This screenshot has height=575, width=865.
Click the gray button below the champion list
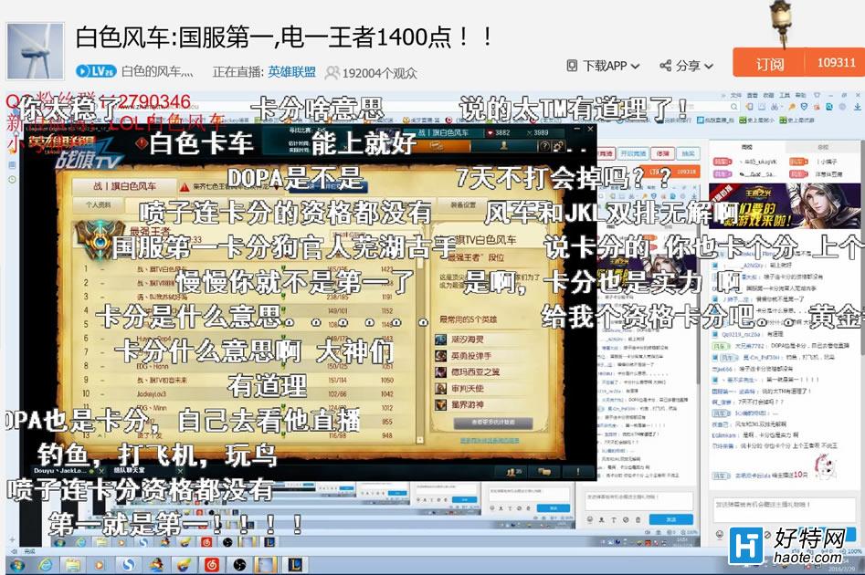point(492,423)
